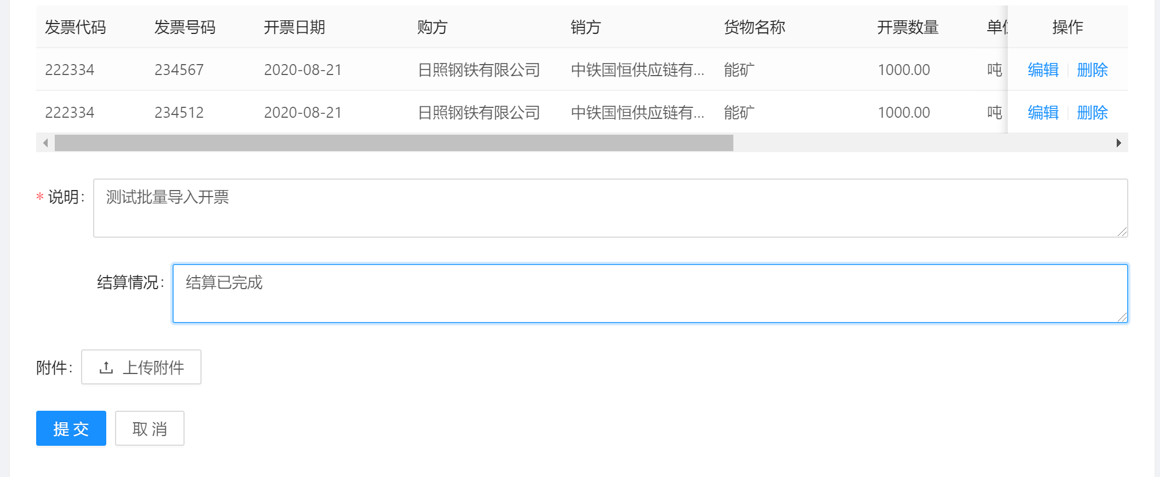Click the 结算情况 field label

pyautogui.click(x=130, y=283)
